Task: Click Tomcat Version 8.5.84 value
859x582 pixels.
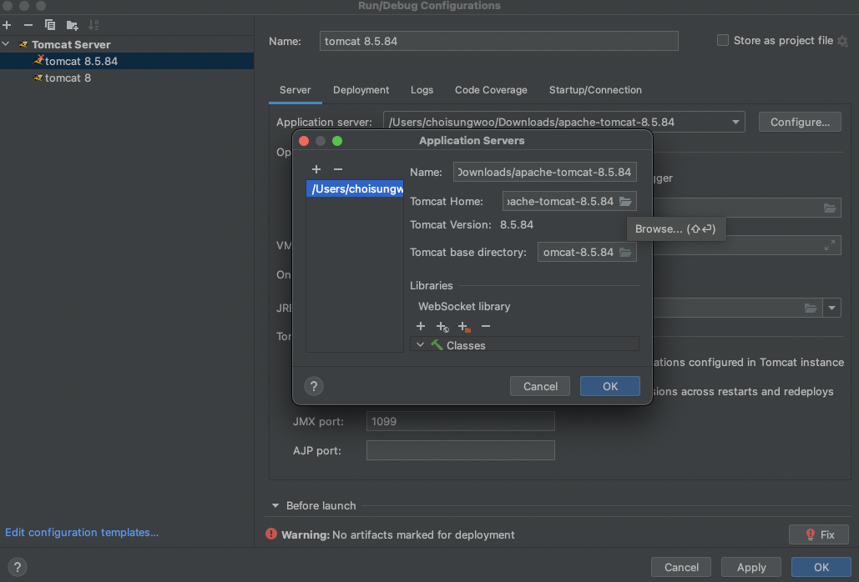Action: pyautogui.click(x=517, y=225)
